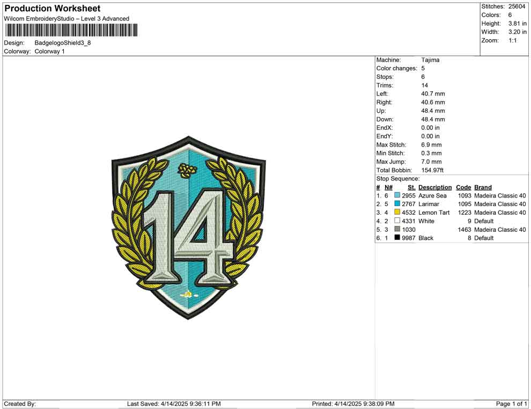Click the Production Worksheet title
Screen dimensions: 531x409
[53, 9]
